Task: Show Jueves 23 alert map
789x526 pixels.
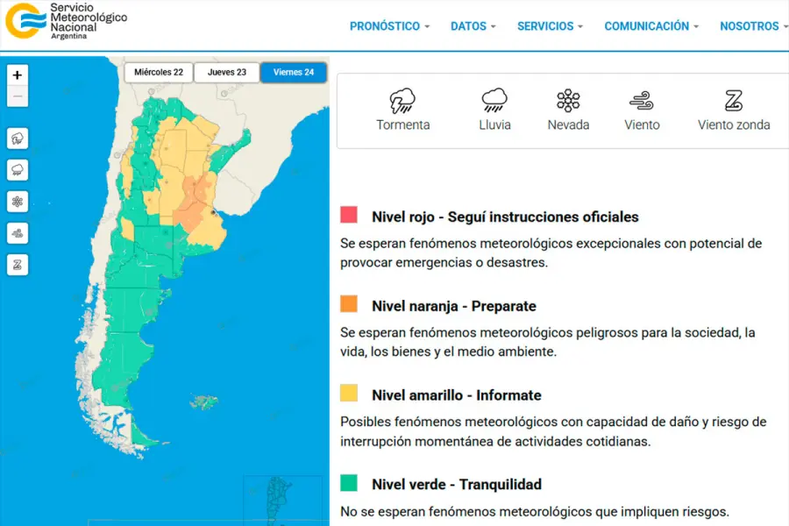Action: (226, 73)
